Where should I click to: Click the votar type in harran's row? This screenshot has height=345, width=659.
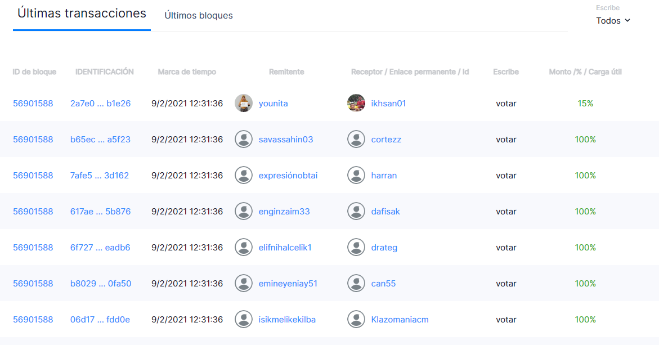click(x=506, y=176)
